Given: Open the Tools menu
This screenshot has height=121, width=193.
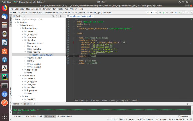Looking at the screenshot, I should click(60, 9).
